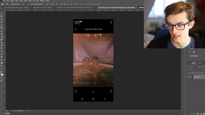Screen dimensions: 205x115
Task: Select the Ellipse shape tool
Action: pyautogui.click(x=2, y=60)
